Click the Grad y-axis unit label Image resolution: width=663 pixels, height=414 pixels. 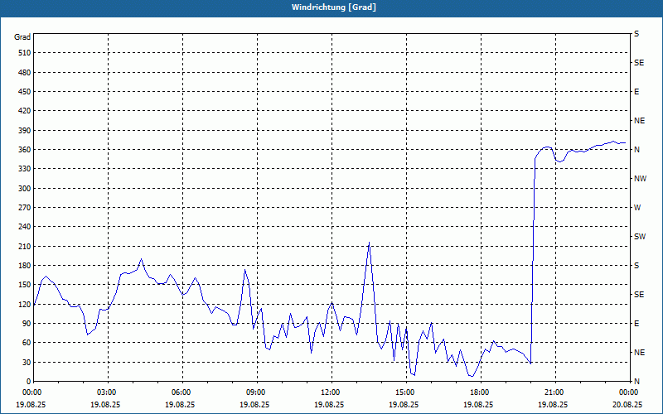pyautogui.click(x=22, y=37)
